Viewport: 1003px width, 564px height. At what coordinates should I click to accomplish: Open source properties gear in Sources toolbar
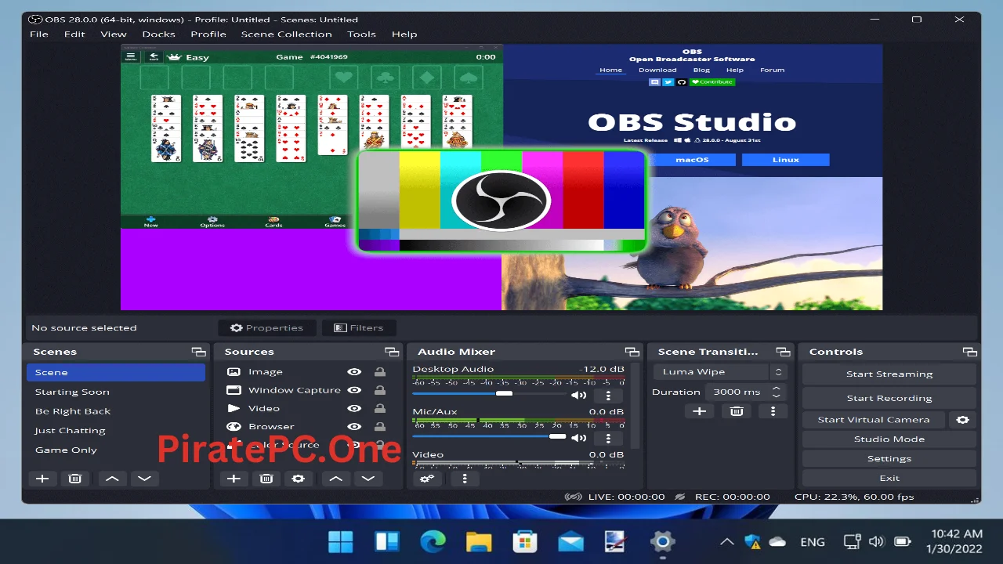(298, 479)
